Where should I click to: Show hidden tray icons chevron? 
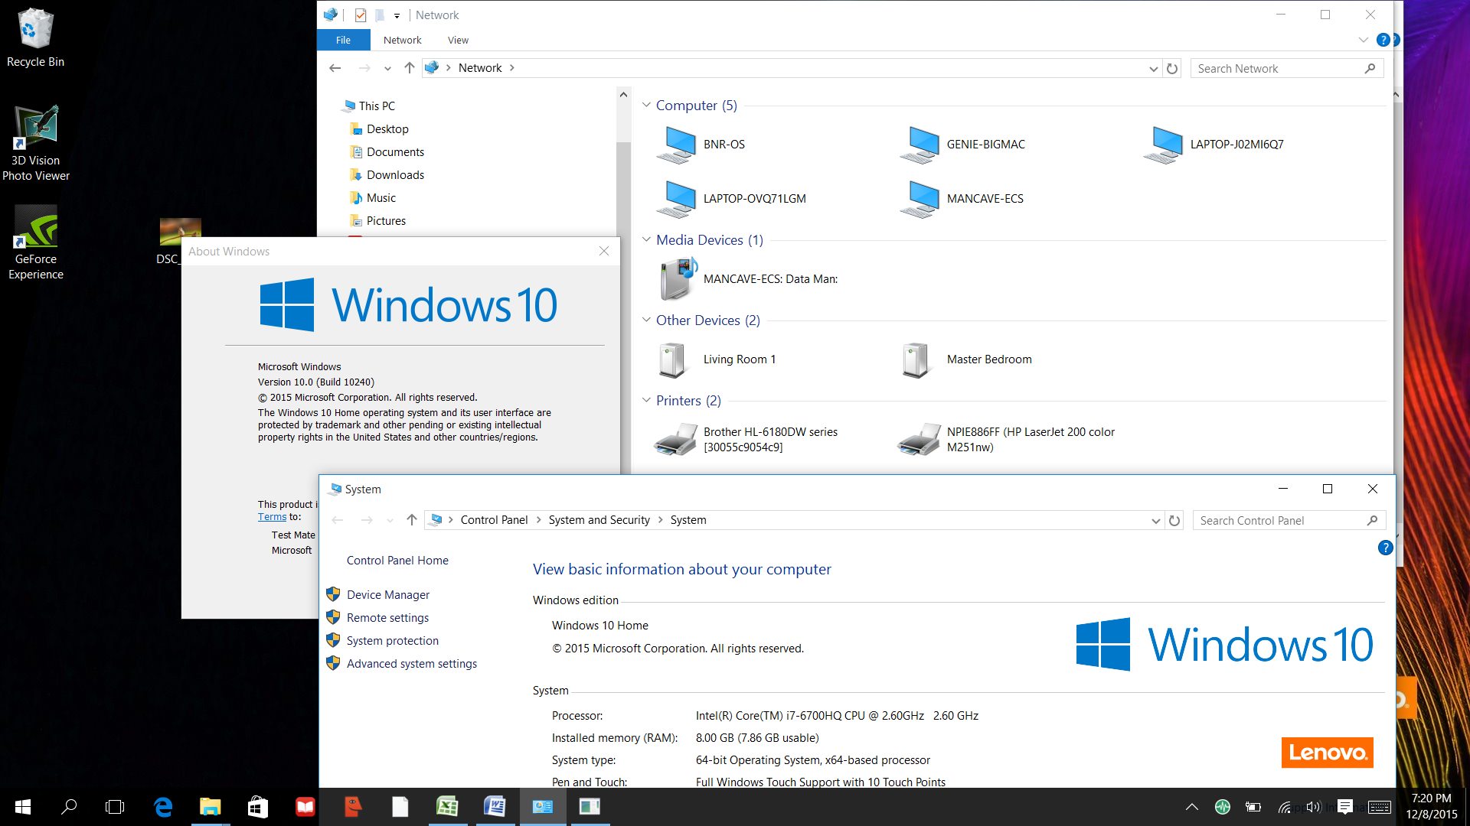[x=1192, y=807]
